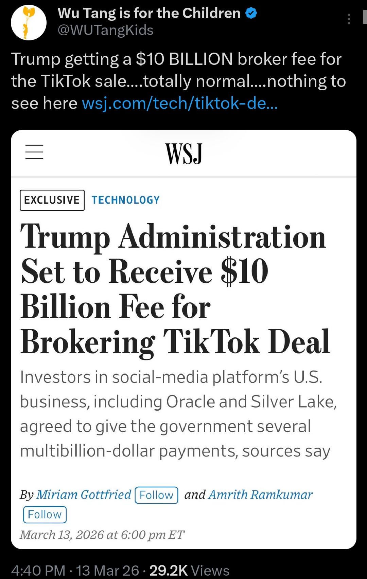This screenshot has width=367, height=579.
Task: Open the wsj.com/tech/tiktok link in tweet
Action: coord(180,103)
